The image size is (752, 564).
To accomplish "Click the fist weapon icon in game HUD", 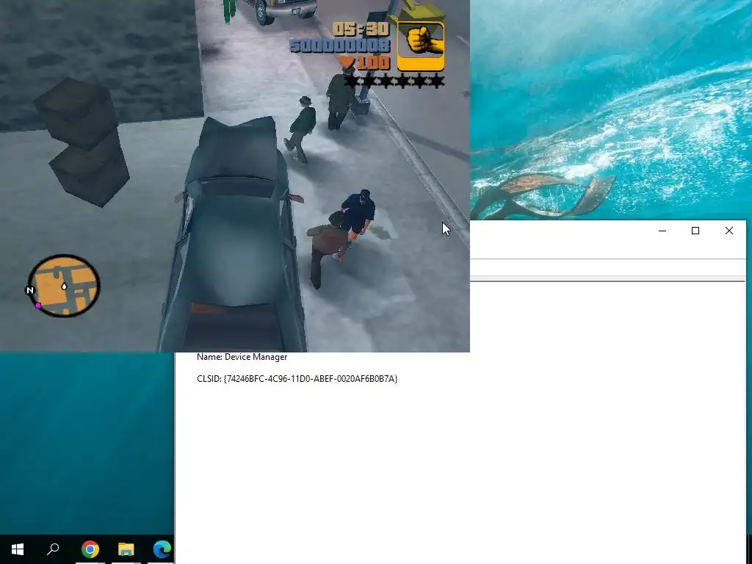I will 421,46.
